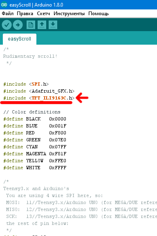Open the Инструменты menu

69,14
